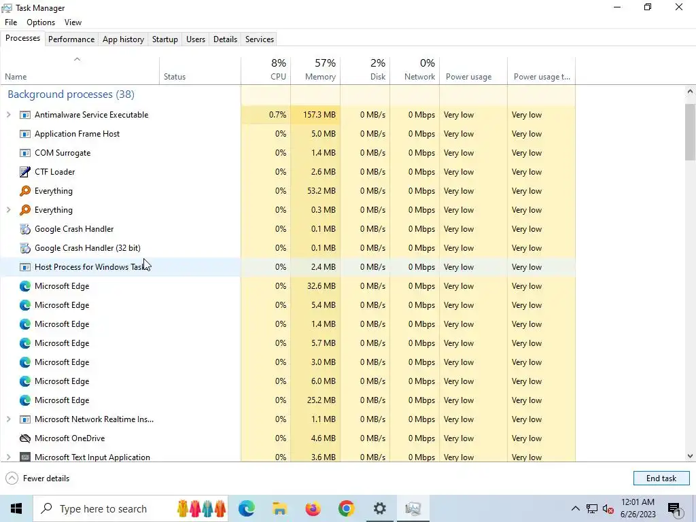This screenshot has height=522, width=696.
Task: Click the Application Frame Host icon
Action: pyautogui.click(x=25, y=134)
